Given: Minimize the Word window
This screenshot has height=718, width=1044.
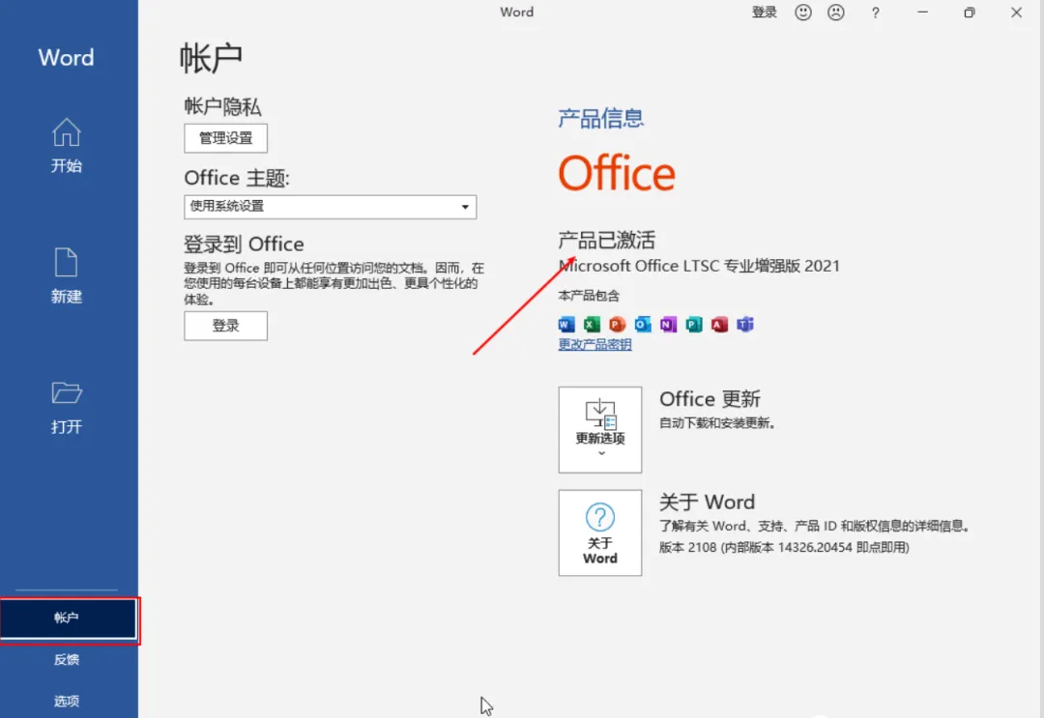Looking at the screenshot, I should (922, 12).
